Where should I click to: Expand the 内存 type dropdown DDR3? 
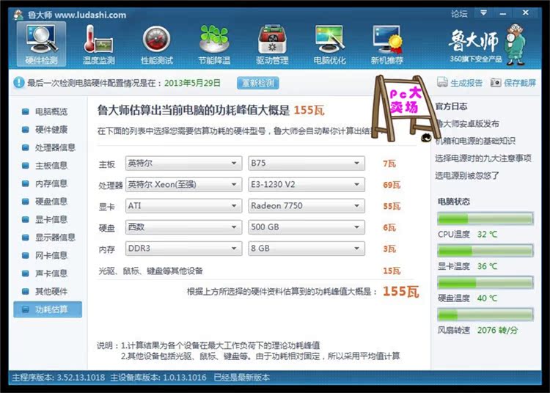pos(183,249)
